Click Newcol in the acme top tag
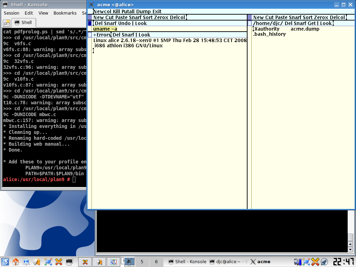Viewport: 356px width, 267px height. (102, 11)
